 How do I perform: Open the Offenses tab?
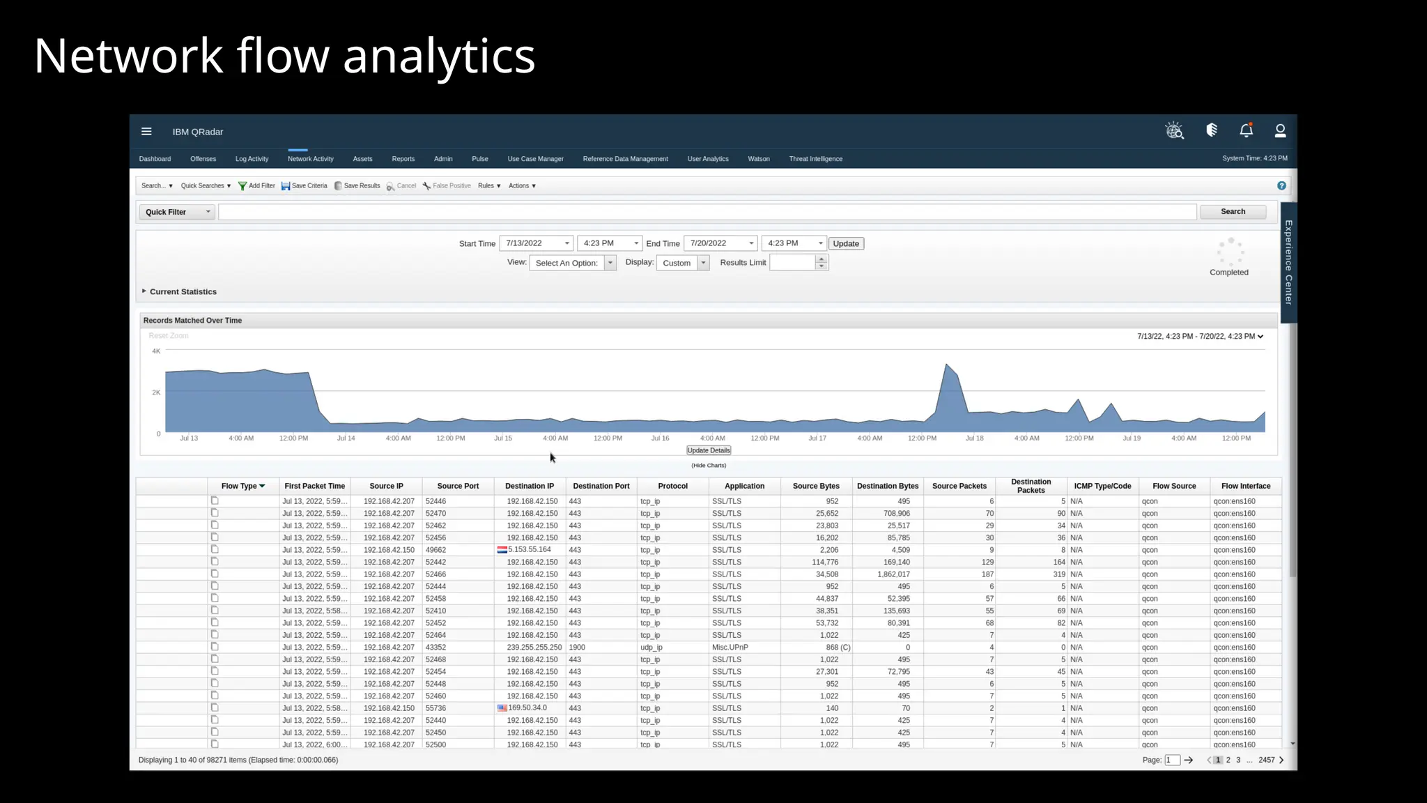(203, 159)
